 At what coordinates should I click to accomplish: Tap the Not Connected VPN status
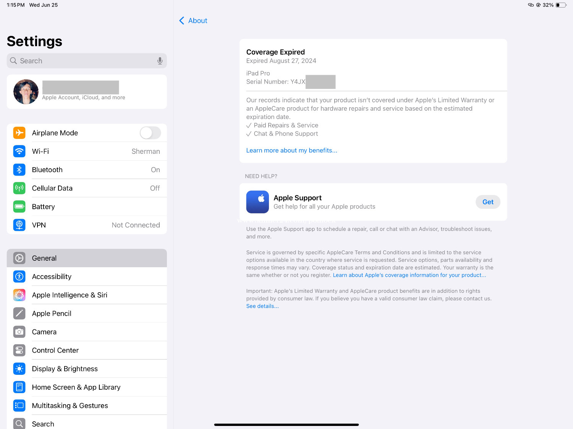(x=136, y=225)
